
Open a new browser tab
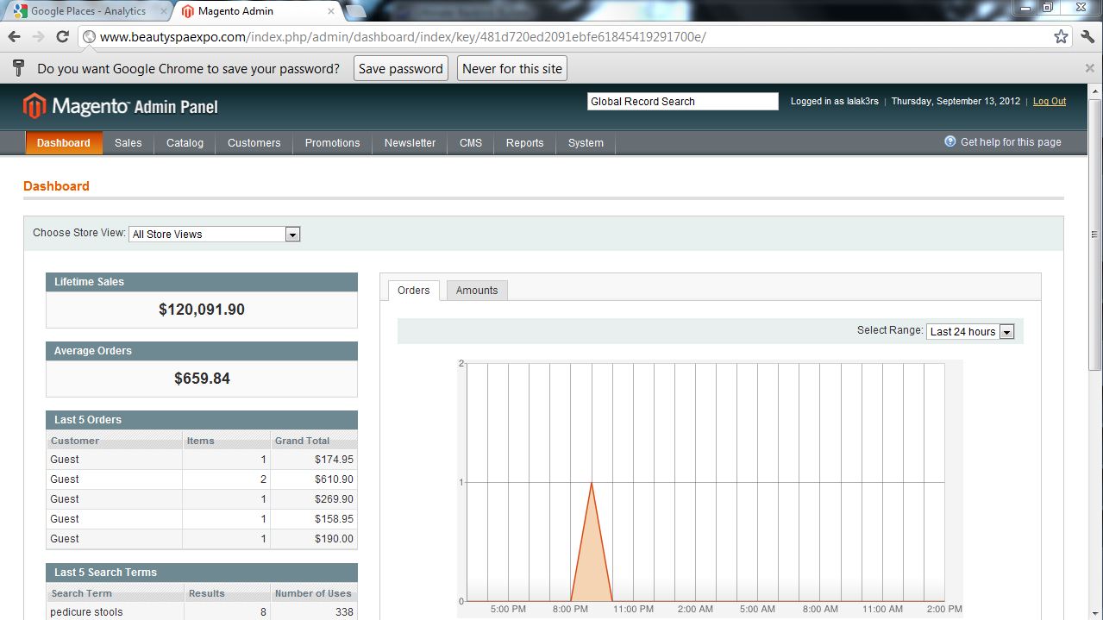[355, 11]
